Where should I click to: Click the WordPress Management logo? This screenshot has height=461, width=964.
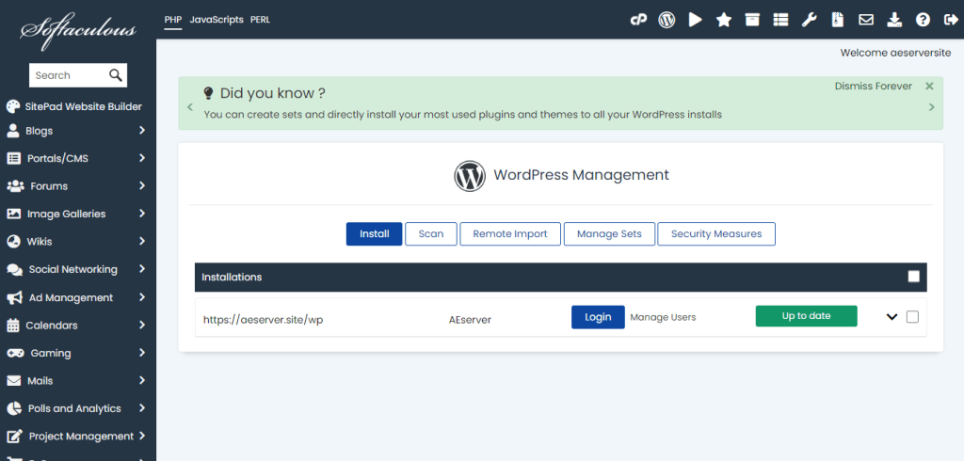470,175
